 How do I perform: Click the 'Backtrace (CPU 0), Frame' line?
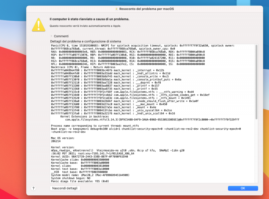(x=83, y=67)
